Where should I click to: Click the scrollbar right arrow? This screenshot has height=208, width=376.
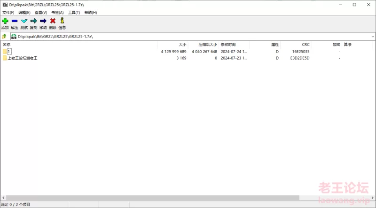click(x=373, y=198)
